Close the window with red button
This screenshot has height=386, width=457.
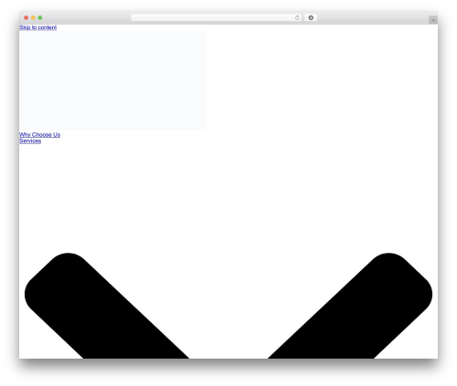click(x=27, y=17)
